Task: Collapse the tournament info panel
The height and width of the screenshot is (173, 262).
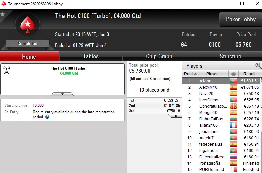Action: click(x=63, y=94)
